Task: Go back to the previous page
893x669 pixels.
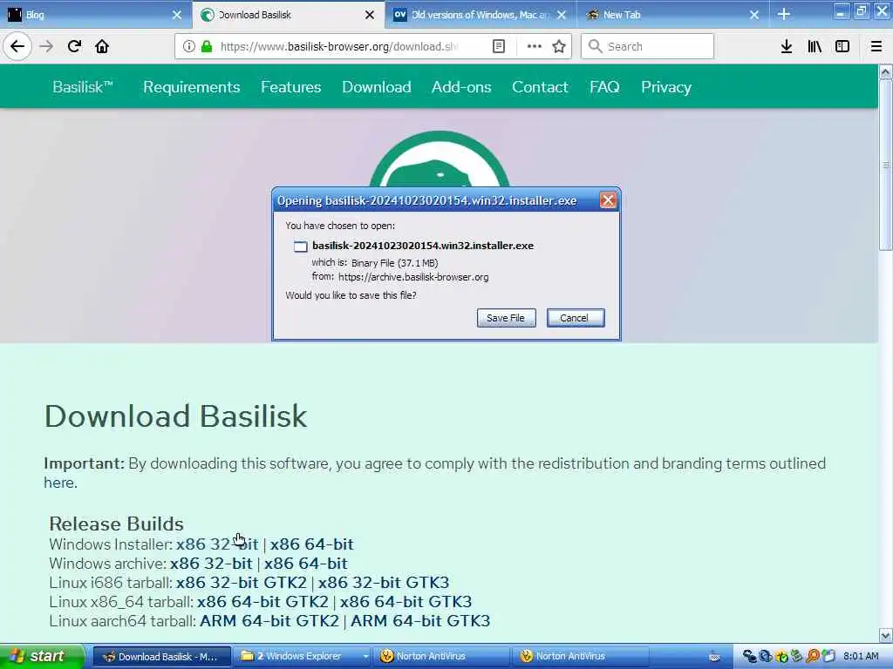Action: (x=17, y=47)
